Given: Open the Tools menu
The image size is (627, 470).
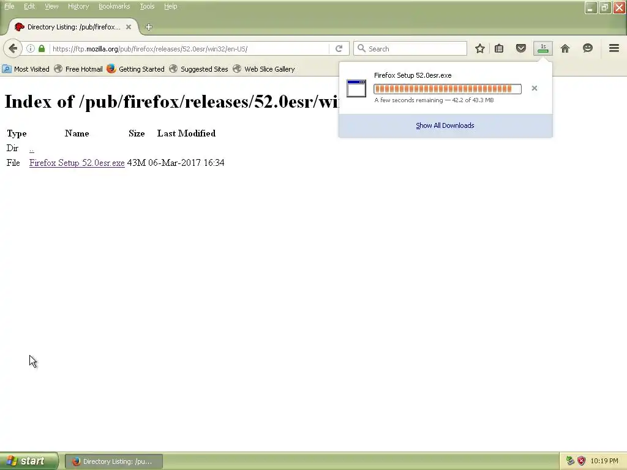Looking at the screenshot, I should (147, 6).
